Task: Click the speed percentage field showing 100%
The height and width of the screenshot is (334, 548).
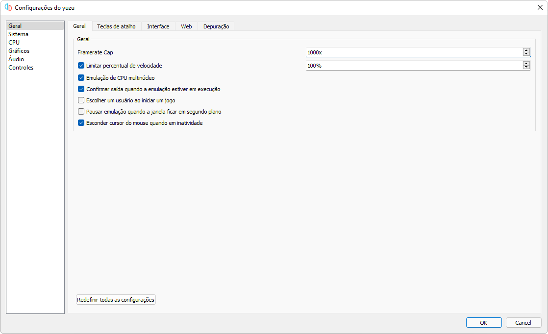Action: [414, 66]
